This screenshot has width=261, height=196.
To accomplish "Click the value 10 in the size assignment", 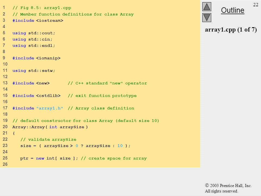I will (120, 146).
